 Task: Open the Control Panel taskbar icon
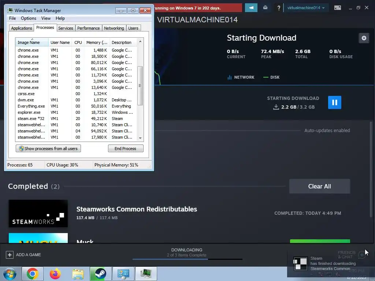click(x=123, y=274)
